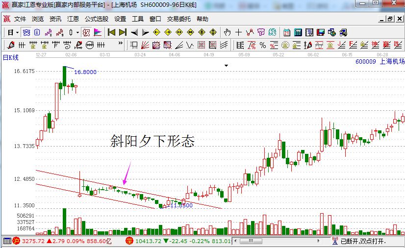Image resolution: width=405 pixels, height=248 pixels.
Task: Open the 交易委托 menu
Action: coord(179,19)
